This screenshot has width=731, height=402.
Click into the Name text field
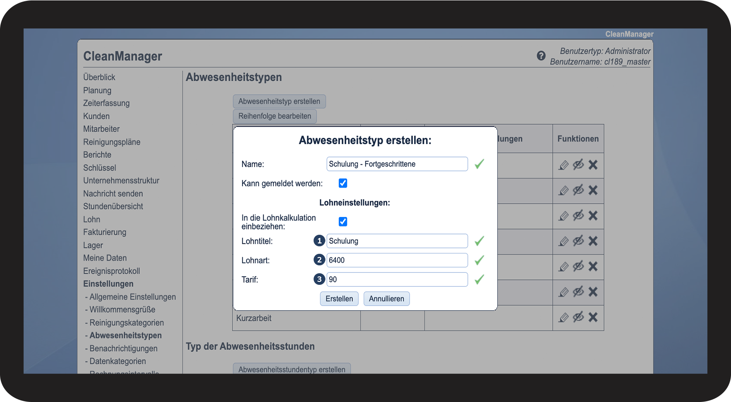(x=397, y=164)
